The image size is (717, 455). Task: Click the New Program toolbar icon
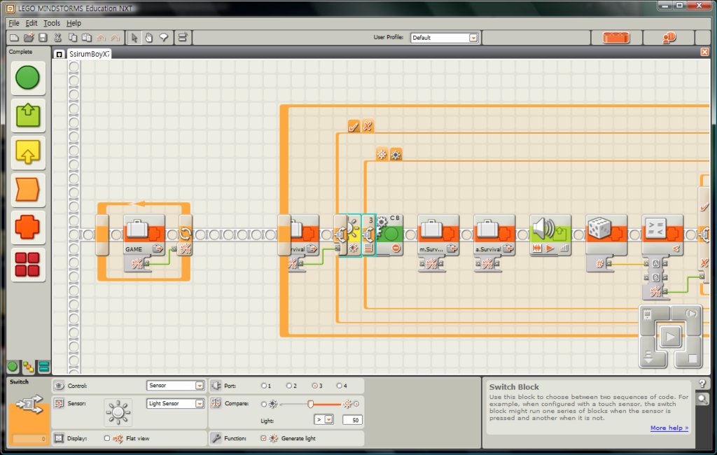(14, 38)
